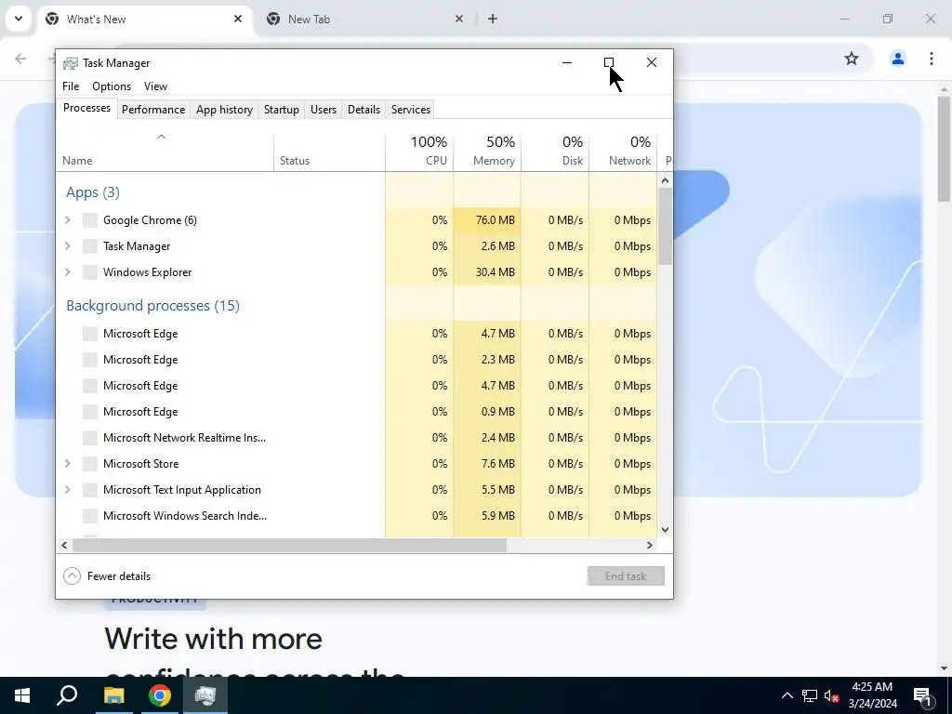Click the Task Manager title bar icon

[71, 63]
